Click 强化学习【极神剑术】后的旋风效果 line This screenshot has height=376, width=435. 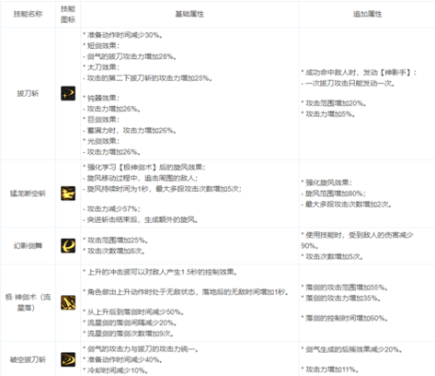coord(144,167)
